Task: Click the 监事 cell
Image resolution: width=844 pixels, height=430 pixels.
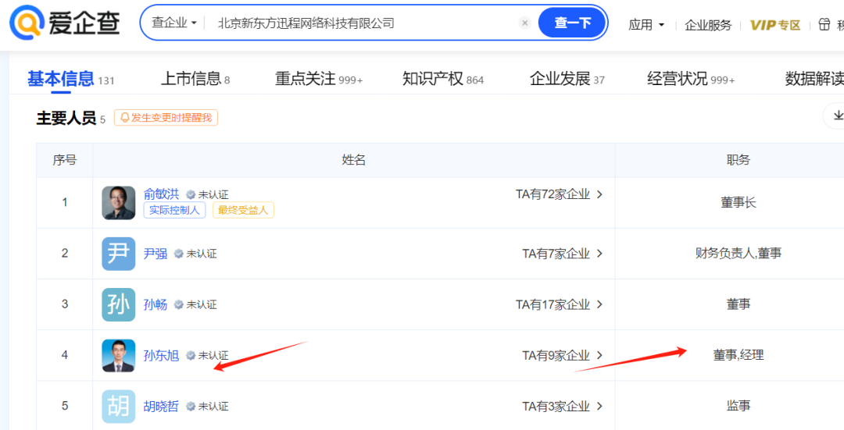Action: pyautogui.click(x=738, y=406)
